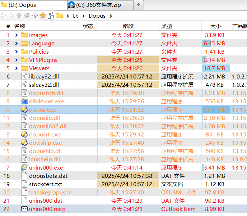Select the VFSPlugins folder name
This screenshot has height=216, width=247.
43,60
